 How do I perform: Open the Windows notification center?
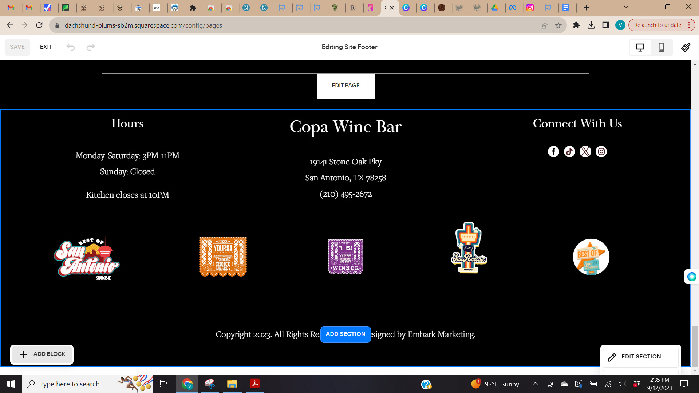(684, 384)
